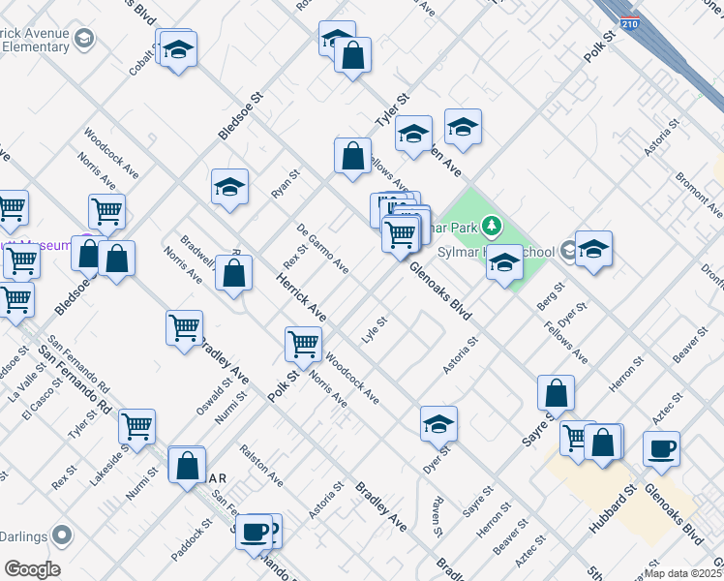Click the coffee cup marker below Aztec St
This screenshot has width=724, height=581.
pyautogui.click(x=662, y=452)
